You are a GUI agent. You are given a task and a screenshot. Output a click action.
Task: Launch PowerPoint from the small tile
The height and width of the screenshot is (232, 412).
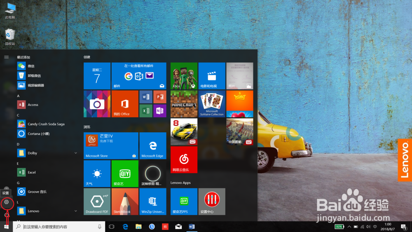pyautogui.click(x=160, y=97)
